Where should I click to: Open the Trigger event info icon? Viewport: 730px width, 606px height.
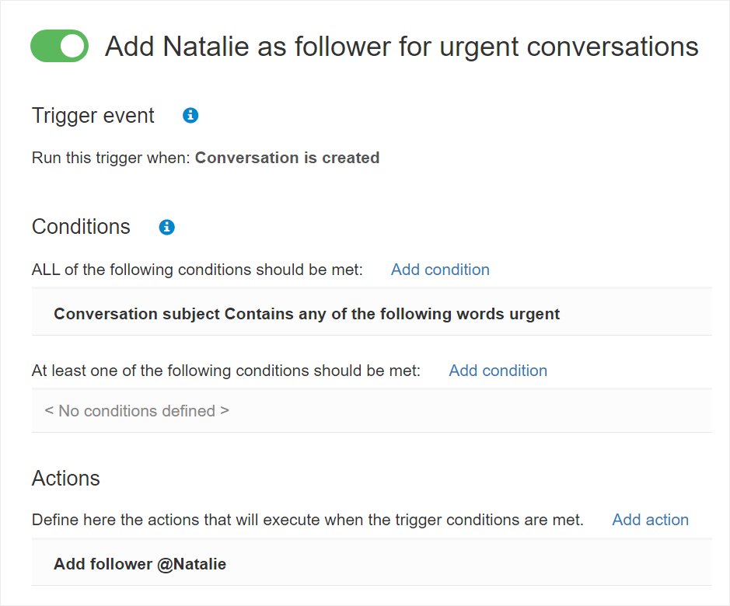click(x=190, y=115)
